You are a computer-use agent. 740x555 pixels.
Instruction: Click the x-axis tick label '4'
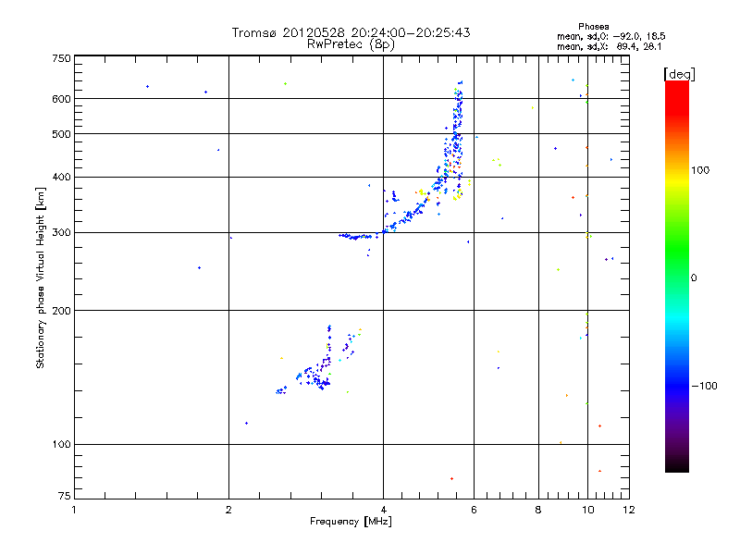[x=384, y=510]
